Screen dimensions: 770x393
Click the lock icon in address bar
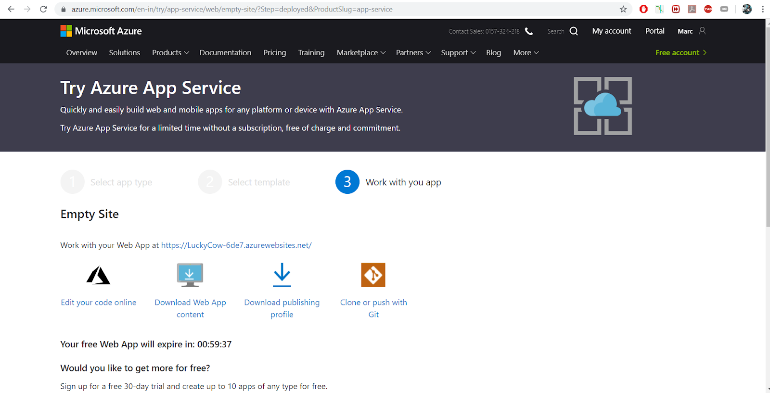coord(63,9)
